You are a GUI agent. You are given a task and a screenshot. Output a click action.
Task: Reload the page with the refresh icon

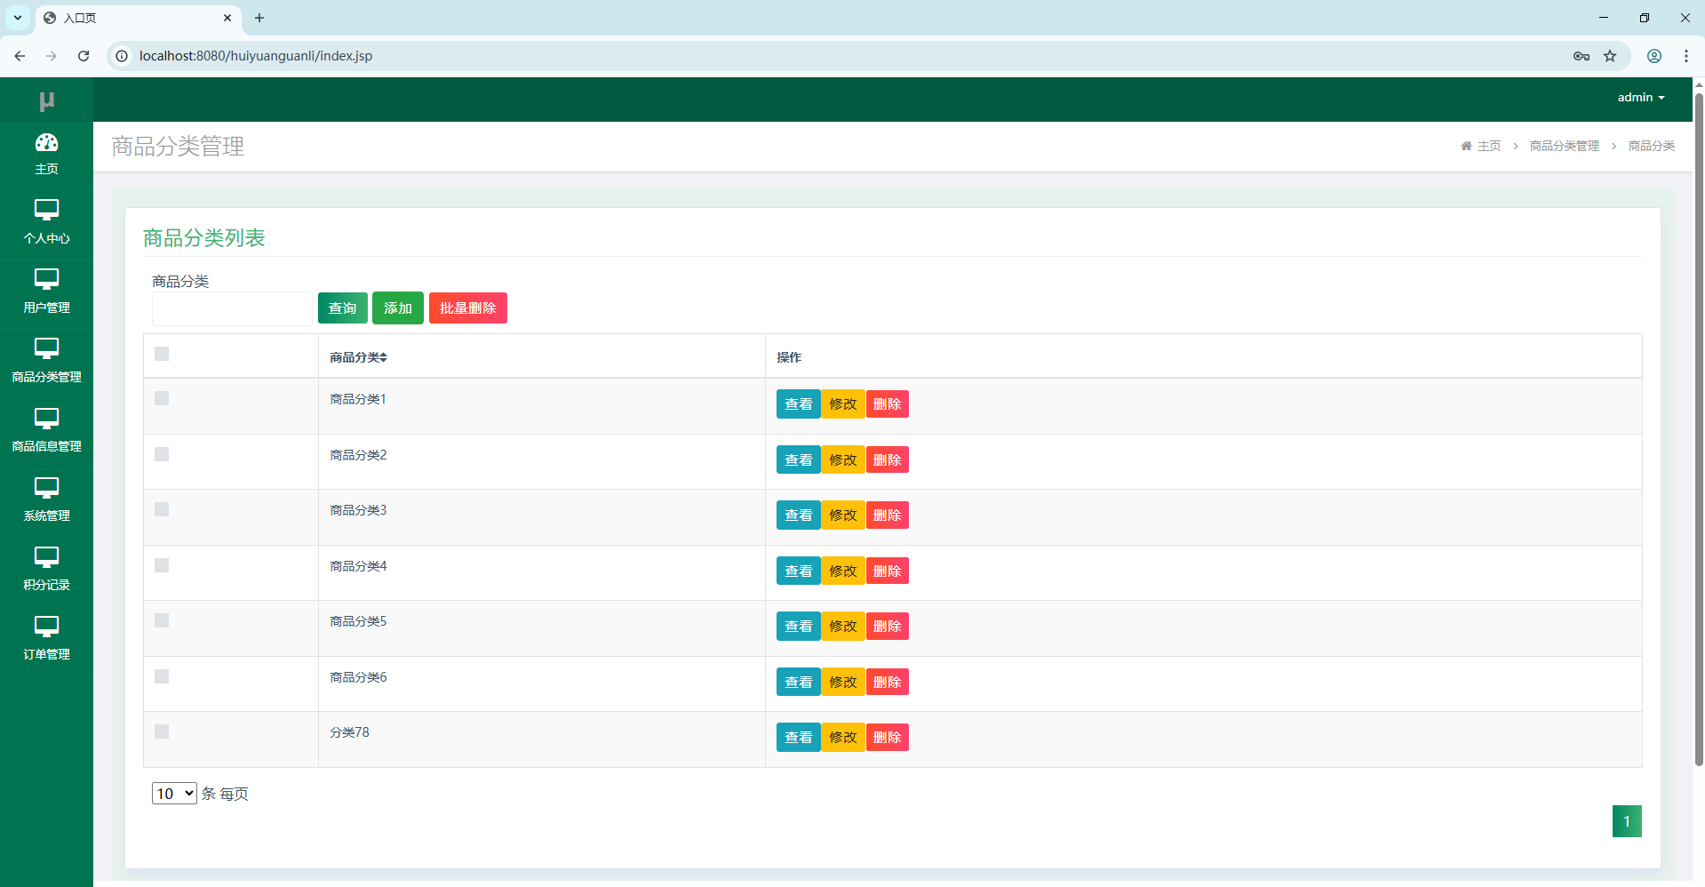(x=84, y=56)
